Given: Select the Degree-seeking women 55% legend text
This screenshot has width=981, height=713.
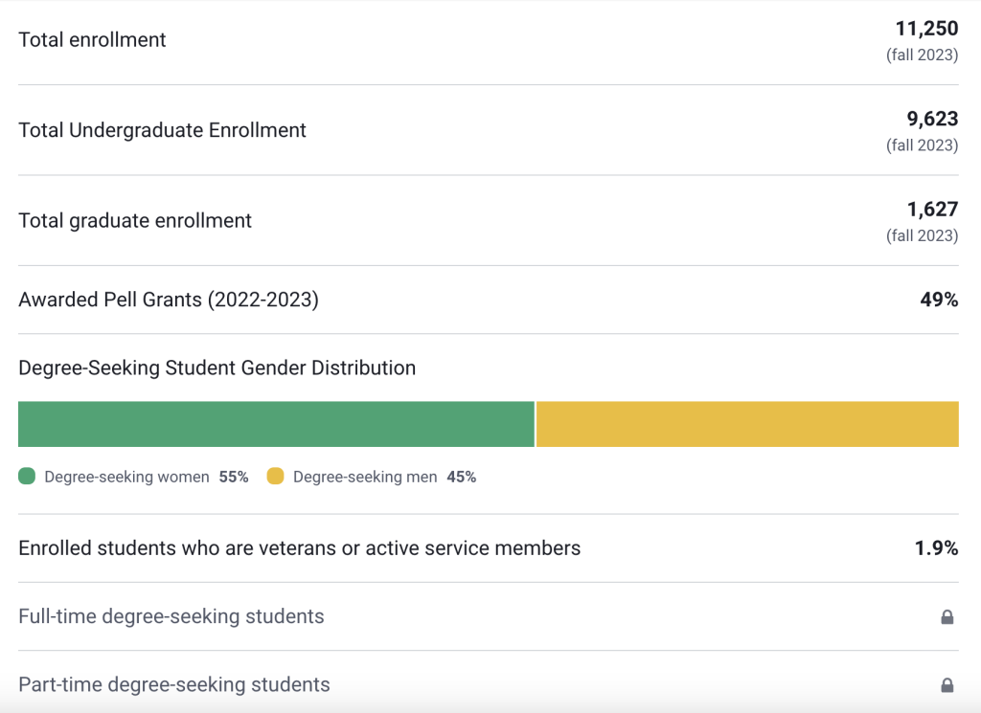Looking at the screenshot, I should 146,477.
